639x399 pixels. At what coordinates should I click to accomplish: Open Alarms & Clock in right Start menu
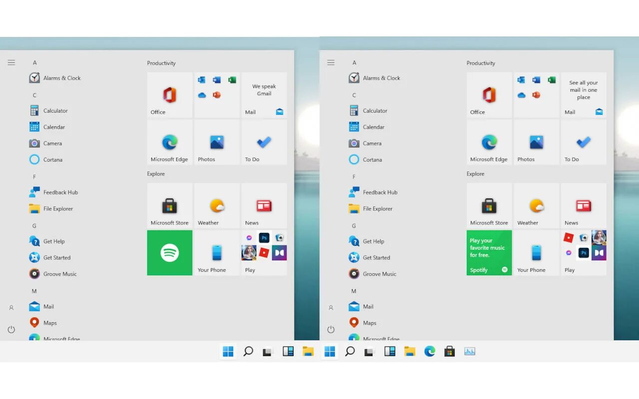point(374,78)
